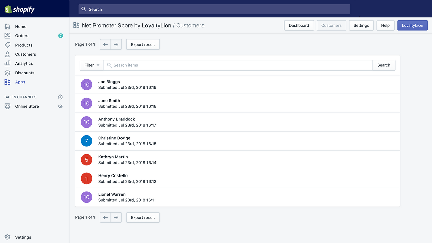
Task: Open Home from the house icon
Action: click(7, 26)
